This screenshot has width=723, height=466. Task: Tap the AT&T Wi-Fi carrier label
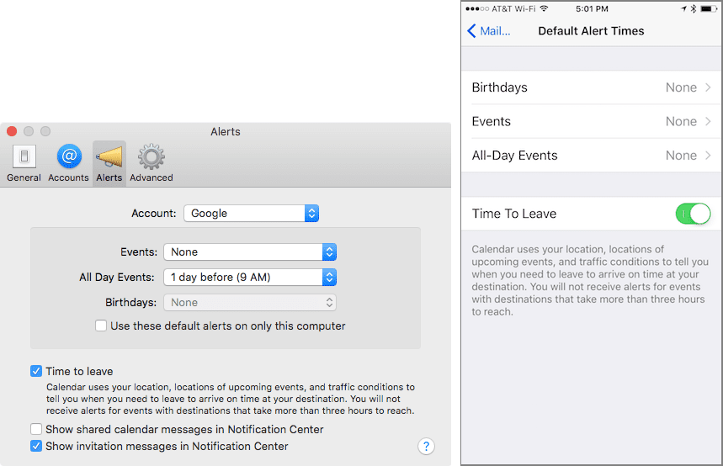coord(513,8)
